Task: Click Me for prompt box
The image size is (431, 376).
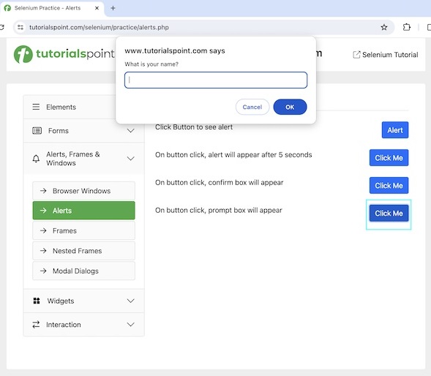Action: [x=389, y=214]
